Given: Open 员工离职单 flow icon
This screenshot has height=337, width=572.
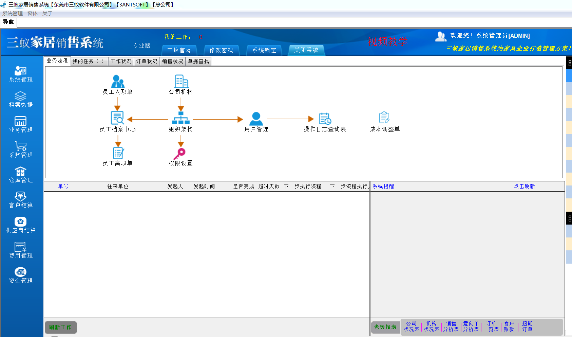Looking at the screenshot, I should (x=118, y=153).
